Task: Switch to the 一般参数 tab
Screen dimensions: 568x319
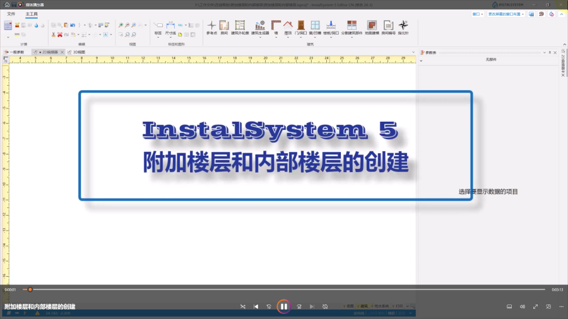Action: point(15,52)
